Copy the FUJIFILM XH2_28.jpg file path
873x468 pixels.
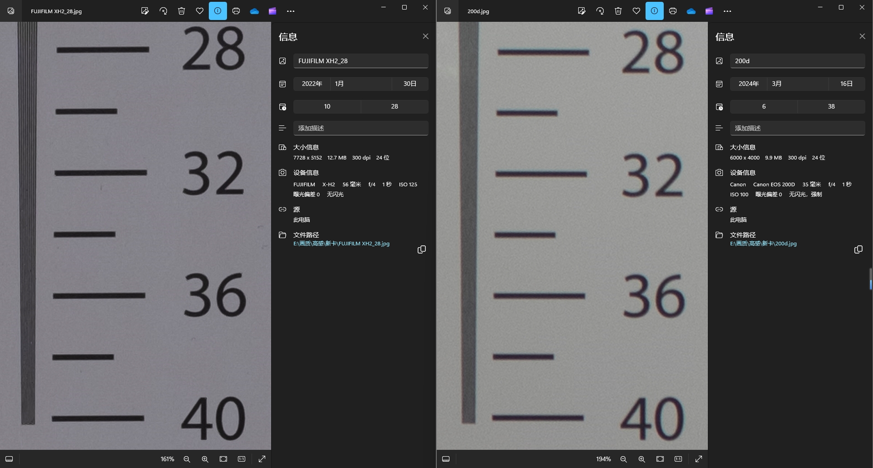pyautogui.click(x=422, y=249)
